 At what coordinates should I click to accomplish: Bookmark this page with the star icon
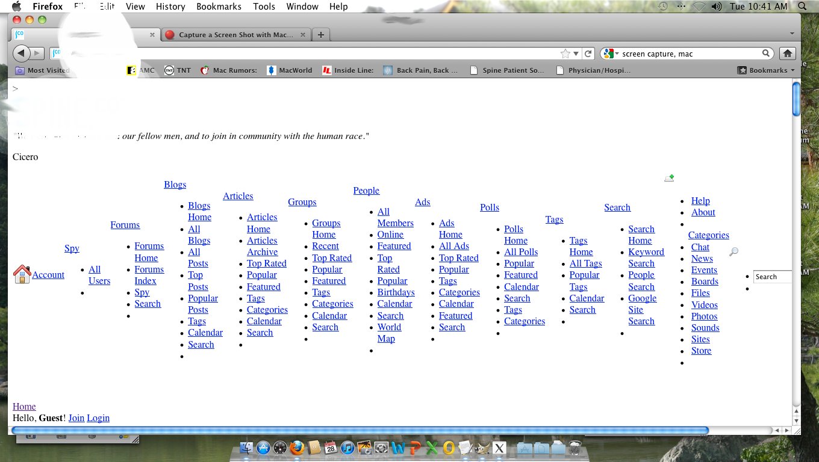pyautogui.click(x=565, y=54)
